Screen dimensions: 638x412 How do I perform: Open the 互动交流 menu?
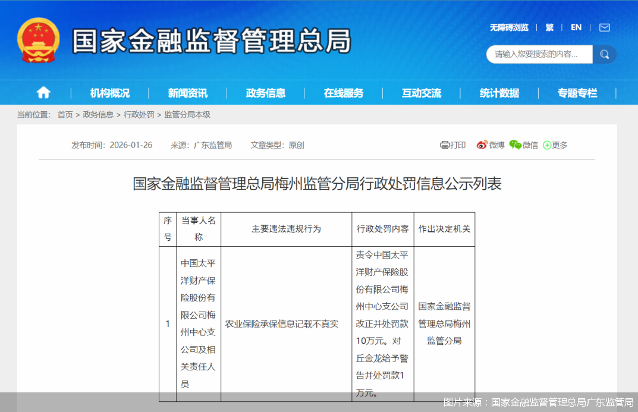(x=422, y=92)
